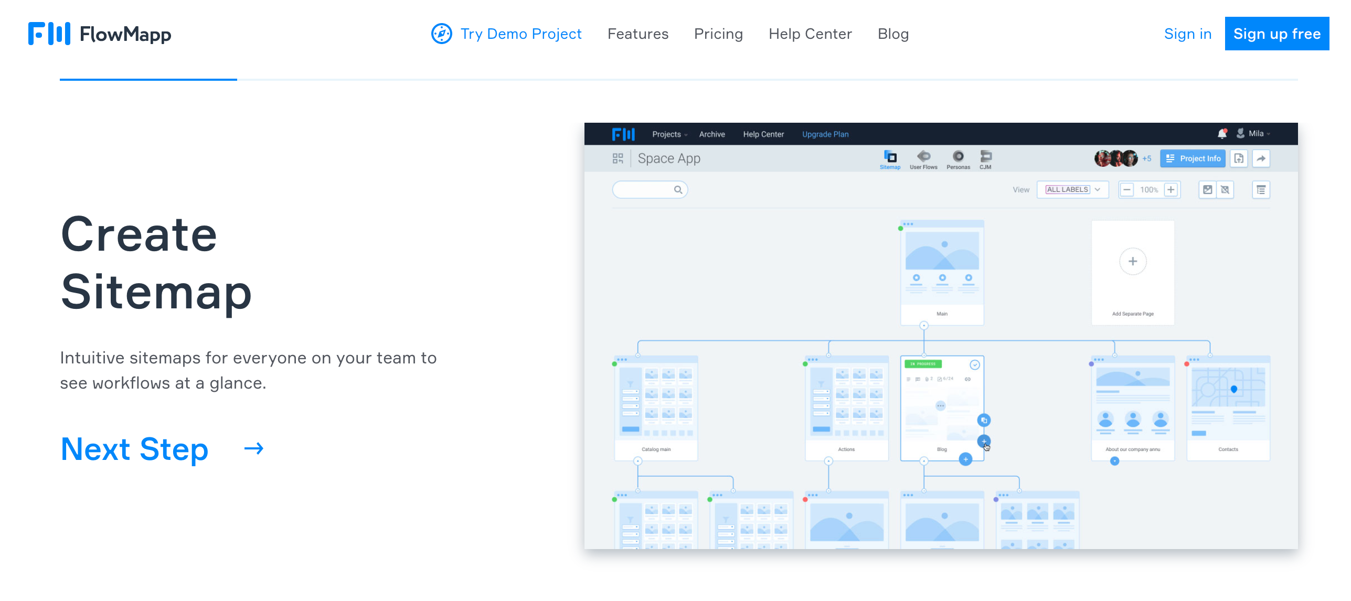Click the Sign in link
1351x601 pixels.
1187,34
